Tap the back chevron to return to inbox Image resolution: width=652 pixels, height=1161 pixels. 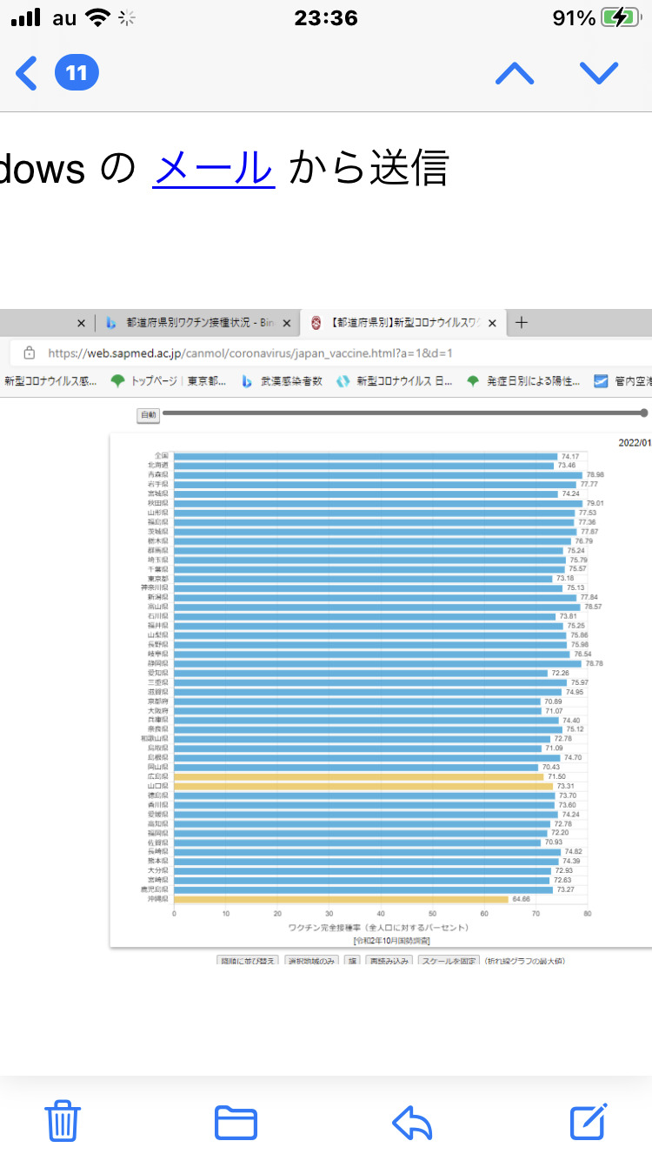(27, 73)
